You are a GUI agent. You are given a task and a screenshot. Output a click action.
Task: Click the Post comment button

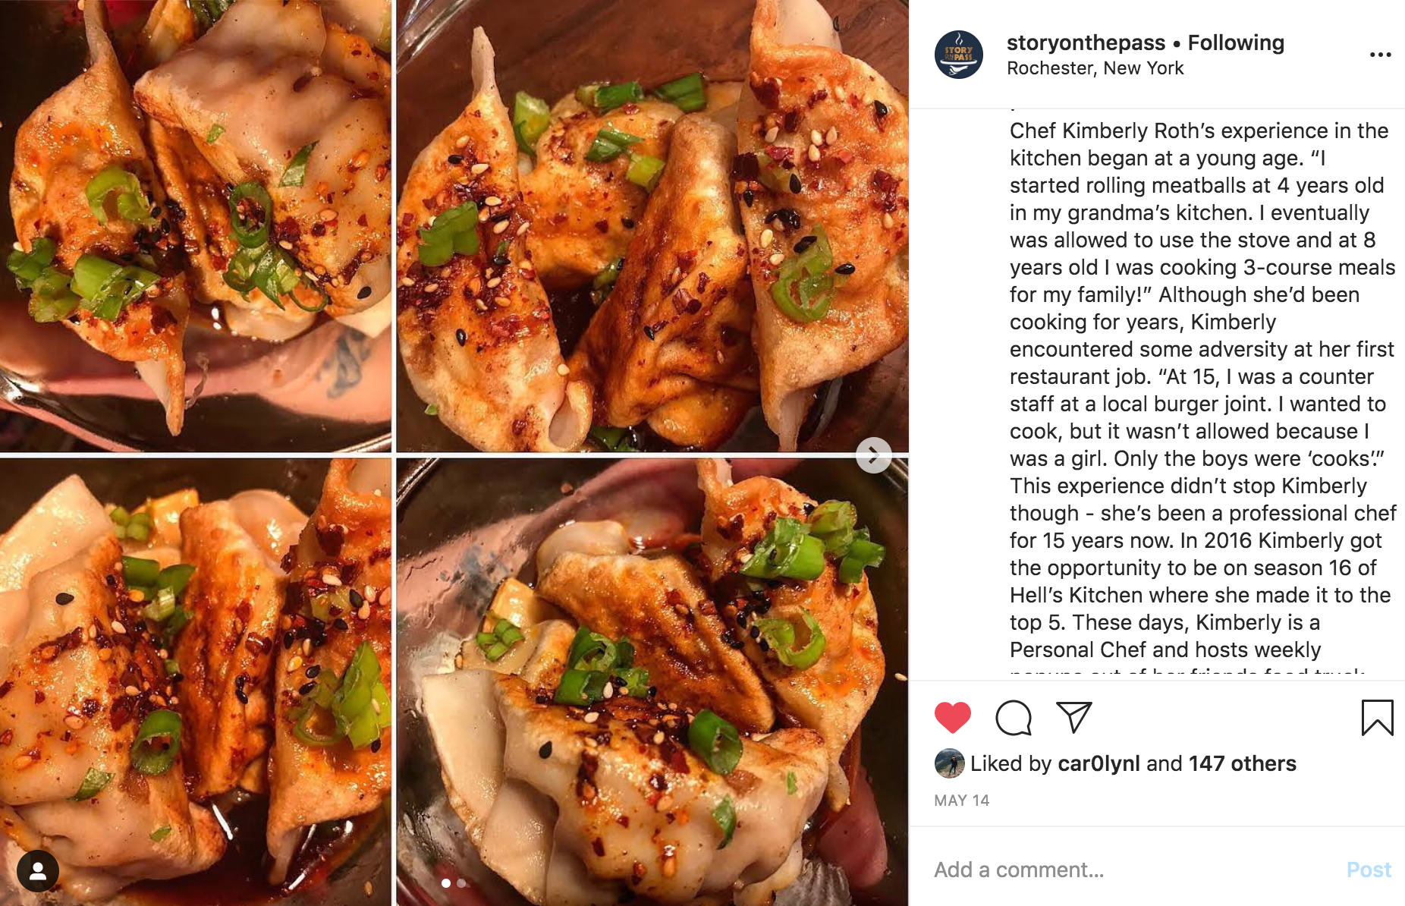coord(1369,870)
